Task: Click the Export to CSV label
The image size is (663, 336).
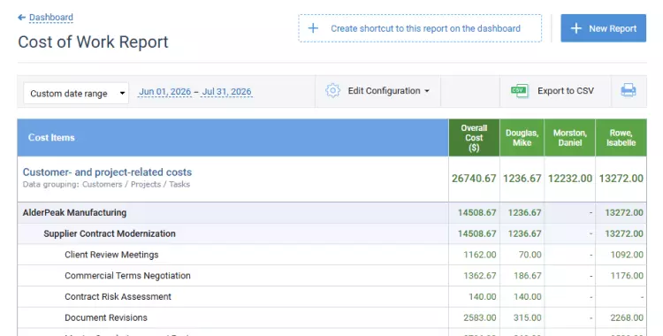Action: [x=566, y=91]
